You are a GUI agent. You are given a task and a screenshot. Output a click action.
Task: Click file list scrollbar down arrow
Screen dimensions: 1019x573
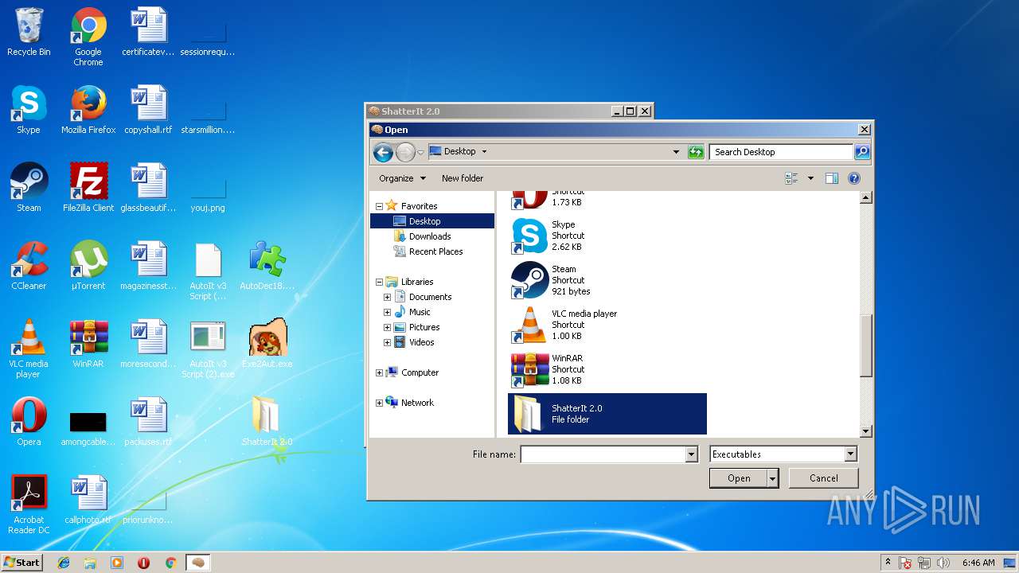[x=866, y=431]
